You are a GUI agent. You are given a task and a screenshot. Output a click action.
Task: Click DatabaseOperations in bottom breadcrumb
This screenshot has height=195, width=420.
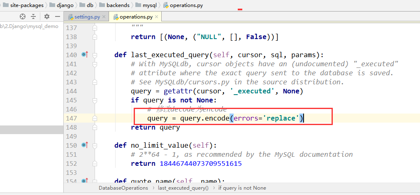(x=123, y=188)
